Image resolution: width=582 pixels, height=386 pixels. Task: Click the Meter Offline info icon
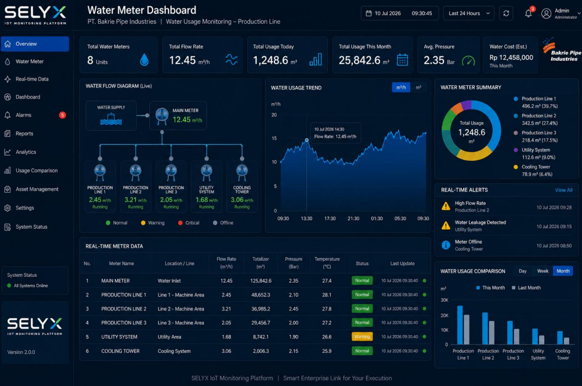coord(446,245)
